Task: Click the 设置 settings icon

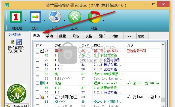Action: pos(94,17)
